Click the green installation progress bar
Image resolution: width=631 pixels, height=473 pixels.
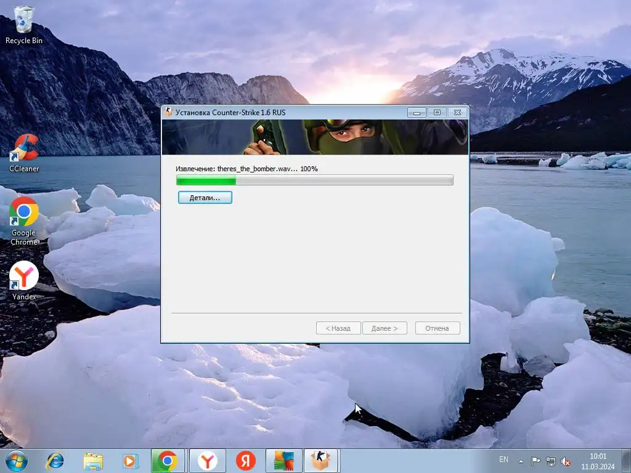(x=315, y=180)
